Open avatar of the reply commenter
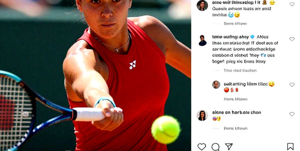This screenshot has width=300, height=151. [x=216, y=84]
